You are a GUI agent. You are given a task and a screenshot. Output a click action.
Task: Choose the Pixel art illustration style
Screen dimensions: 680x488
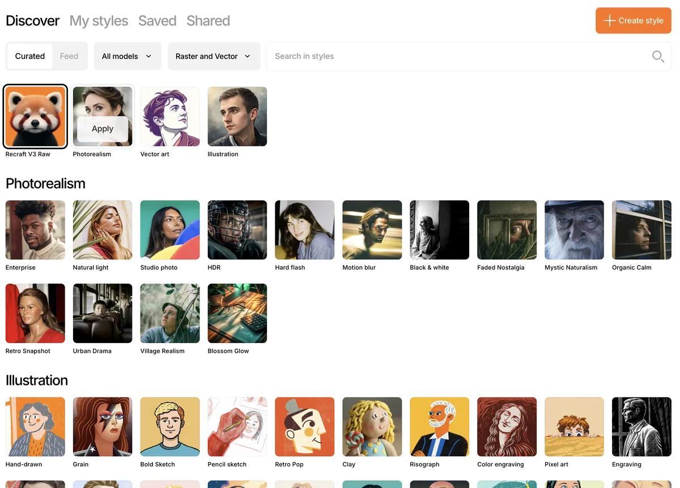click(x=574, y=427)
